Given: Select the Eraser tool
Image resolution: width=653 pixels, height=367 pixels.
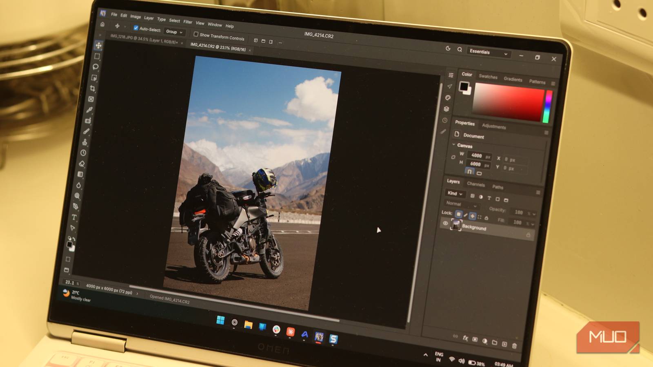Looking at the screenshot, I should point(82,164).
